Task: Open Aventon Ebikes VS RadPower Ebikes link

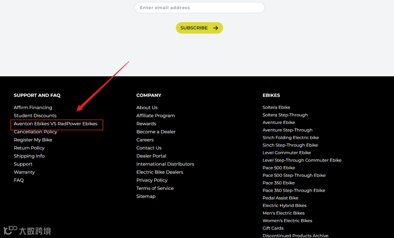Action: click(x=55, y=124)
